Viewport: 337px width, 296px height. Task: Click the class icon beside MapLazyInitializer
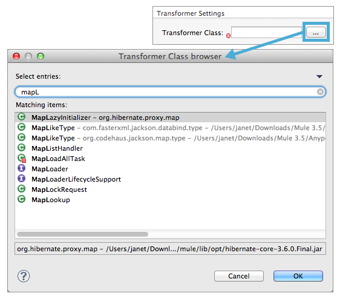[22, 117]
